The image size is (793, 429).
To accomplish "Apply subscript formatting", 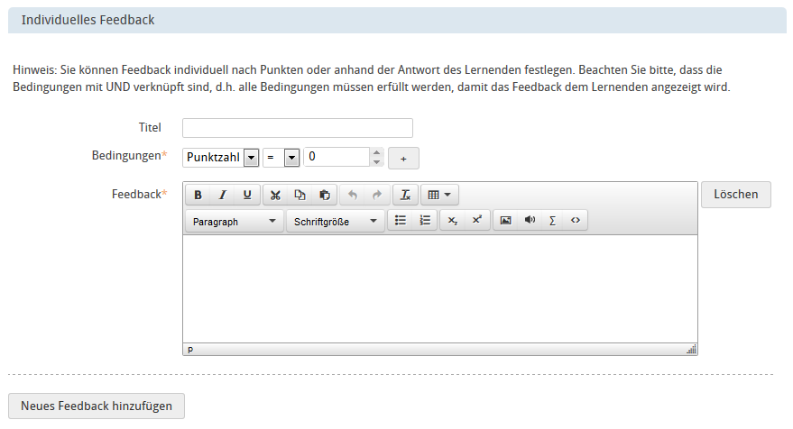I will (x=453, y=220).
